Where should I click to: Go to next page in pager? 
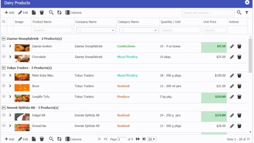click(x=138, y=139)
